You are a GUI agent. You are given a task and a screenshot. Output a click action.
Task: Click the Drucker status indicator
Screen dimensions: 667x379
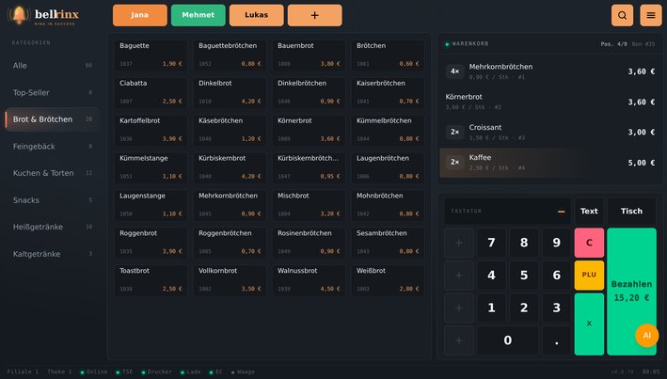pyautogui.click(x=156, y=372)
